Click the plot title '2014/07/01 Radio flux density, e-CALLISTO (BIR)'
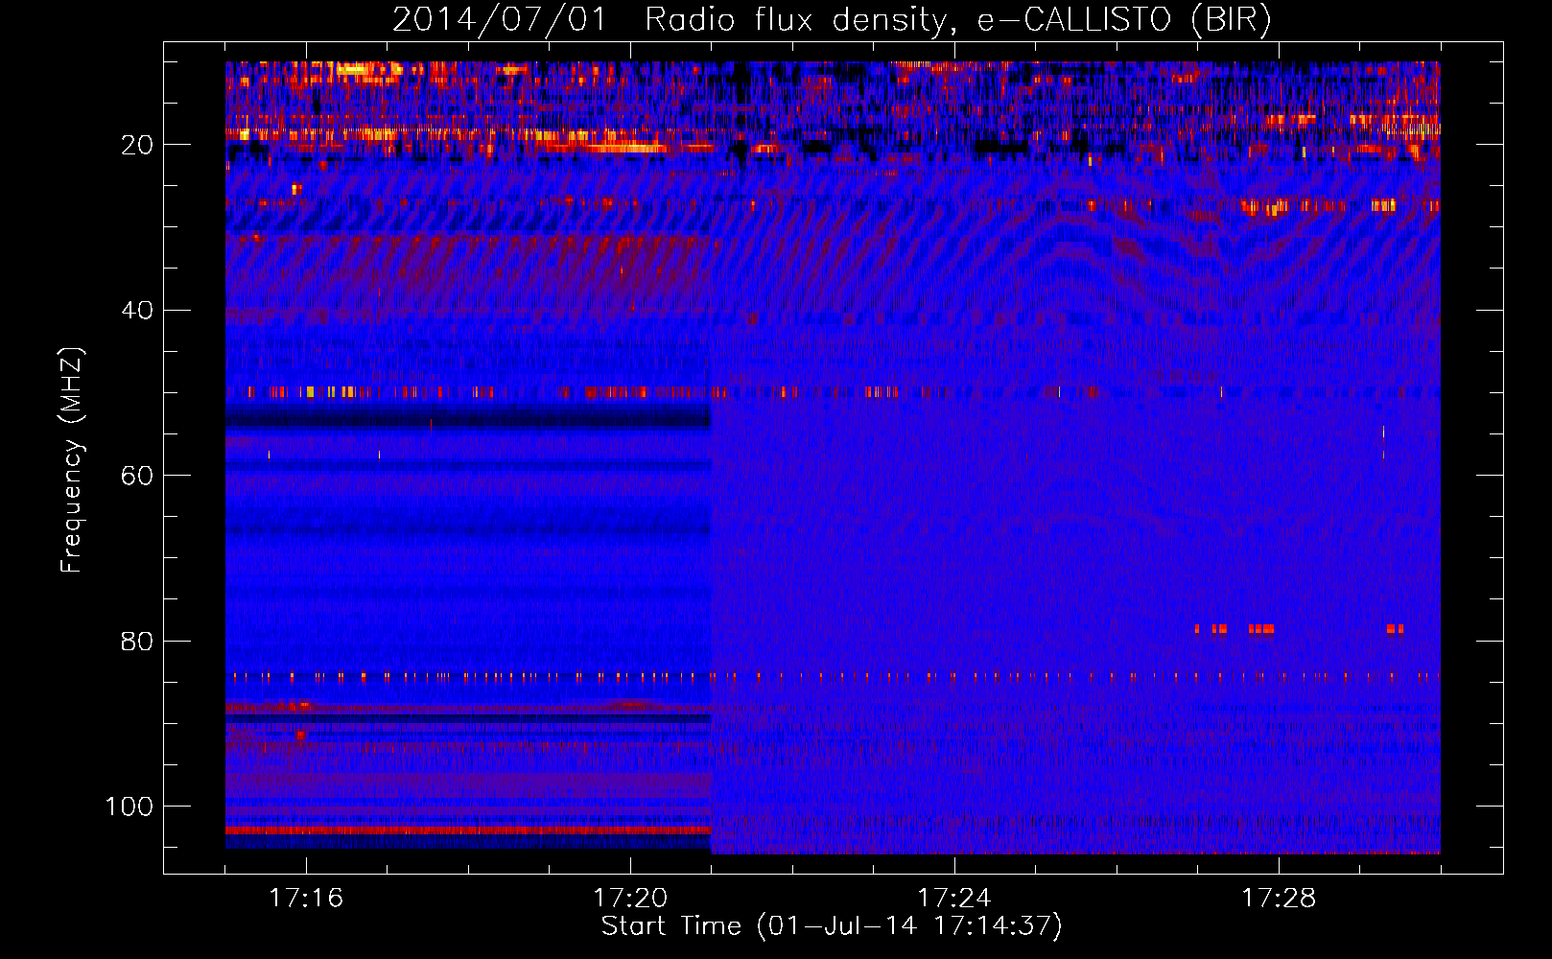Viewport: 1552px width, 959px height. click(832, 20)
